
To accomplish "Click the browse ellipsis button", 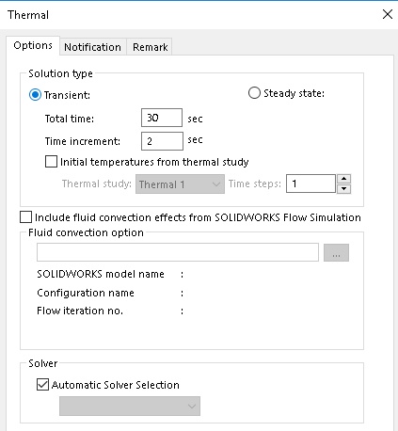I will click(336, 252).
